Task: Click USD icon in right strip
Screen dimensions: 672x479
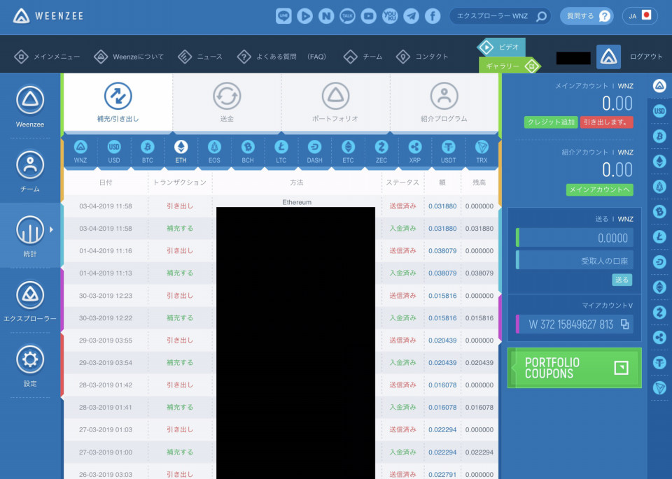Action: tap(659, 111)
